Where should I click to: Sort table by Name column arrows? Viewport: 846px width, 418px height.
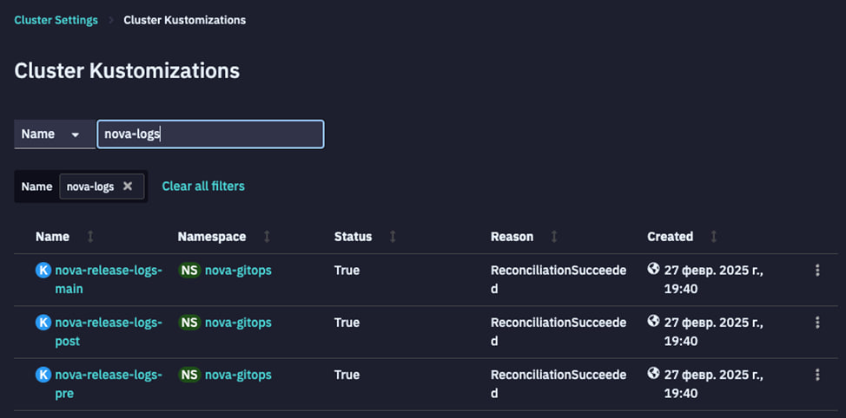[x=90, y=237]
